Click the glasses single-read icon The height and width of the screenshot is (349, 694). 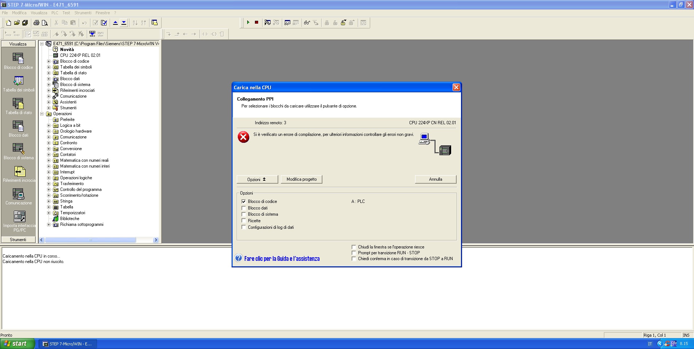307,23
